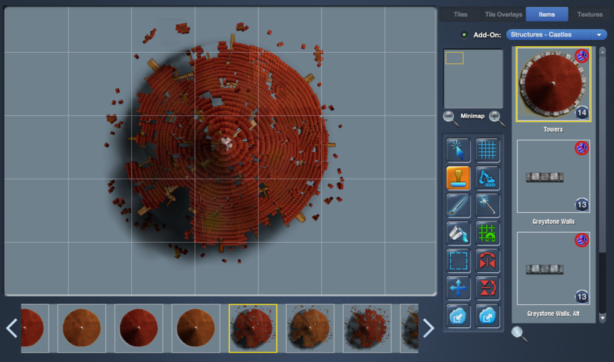Select the rectangular selection tool
The image size is (614, 362).
pos(458,260)
